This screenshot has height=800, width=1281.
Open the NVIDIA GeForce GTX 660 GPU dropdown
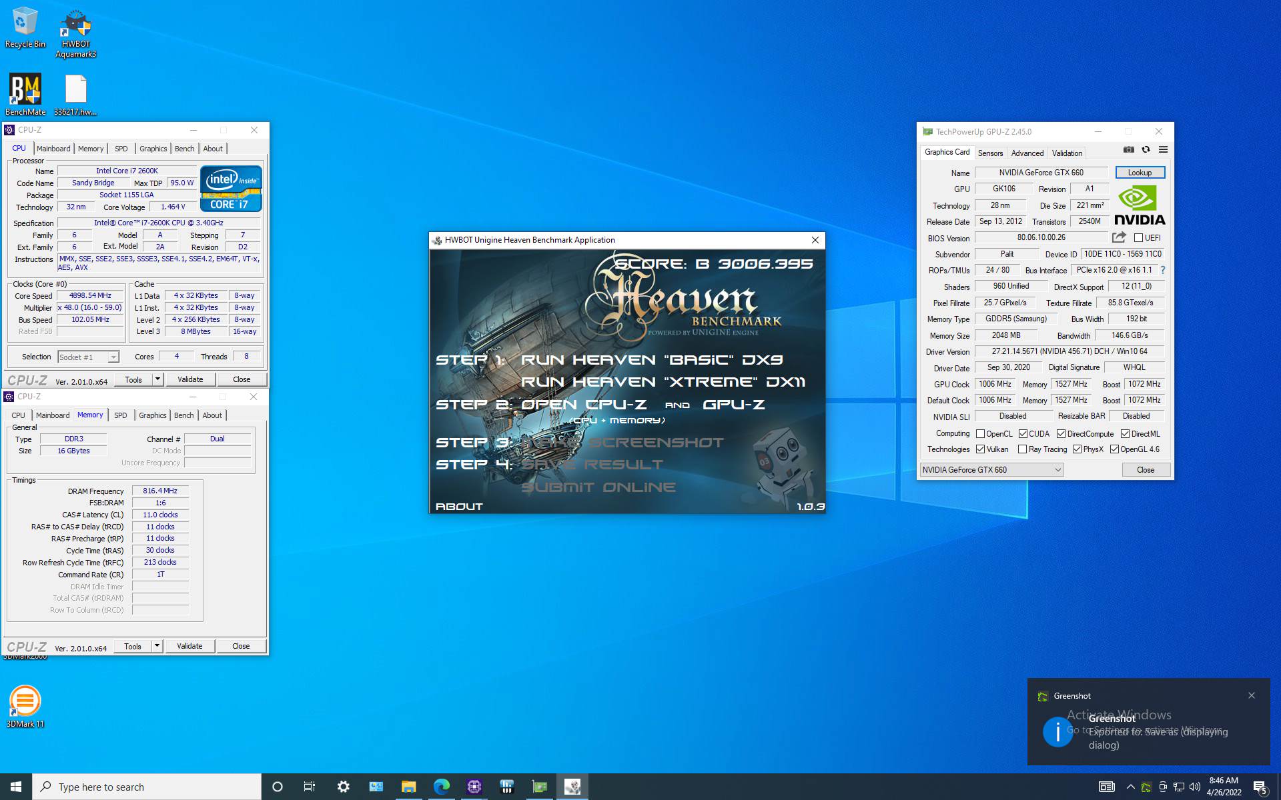(991, 470)
